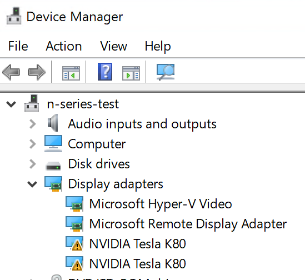Viewport: 305px width, 280px height.
Task: Open the blue question mark Help icon
Action: click(x=105, y=72)
